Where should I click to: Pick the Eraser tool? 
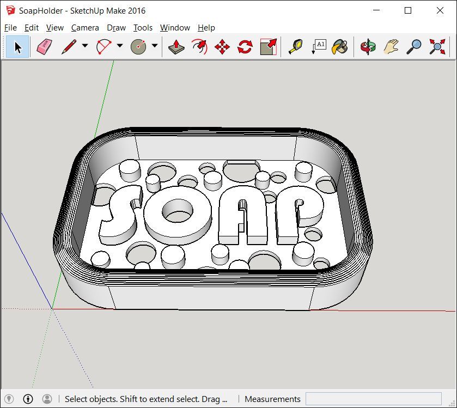(44, 47)
